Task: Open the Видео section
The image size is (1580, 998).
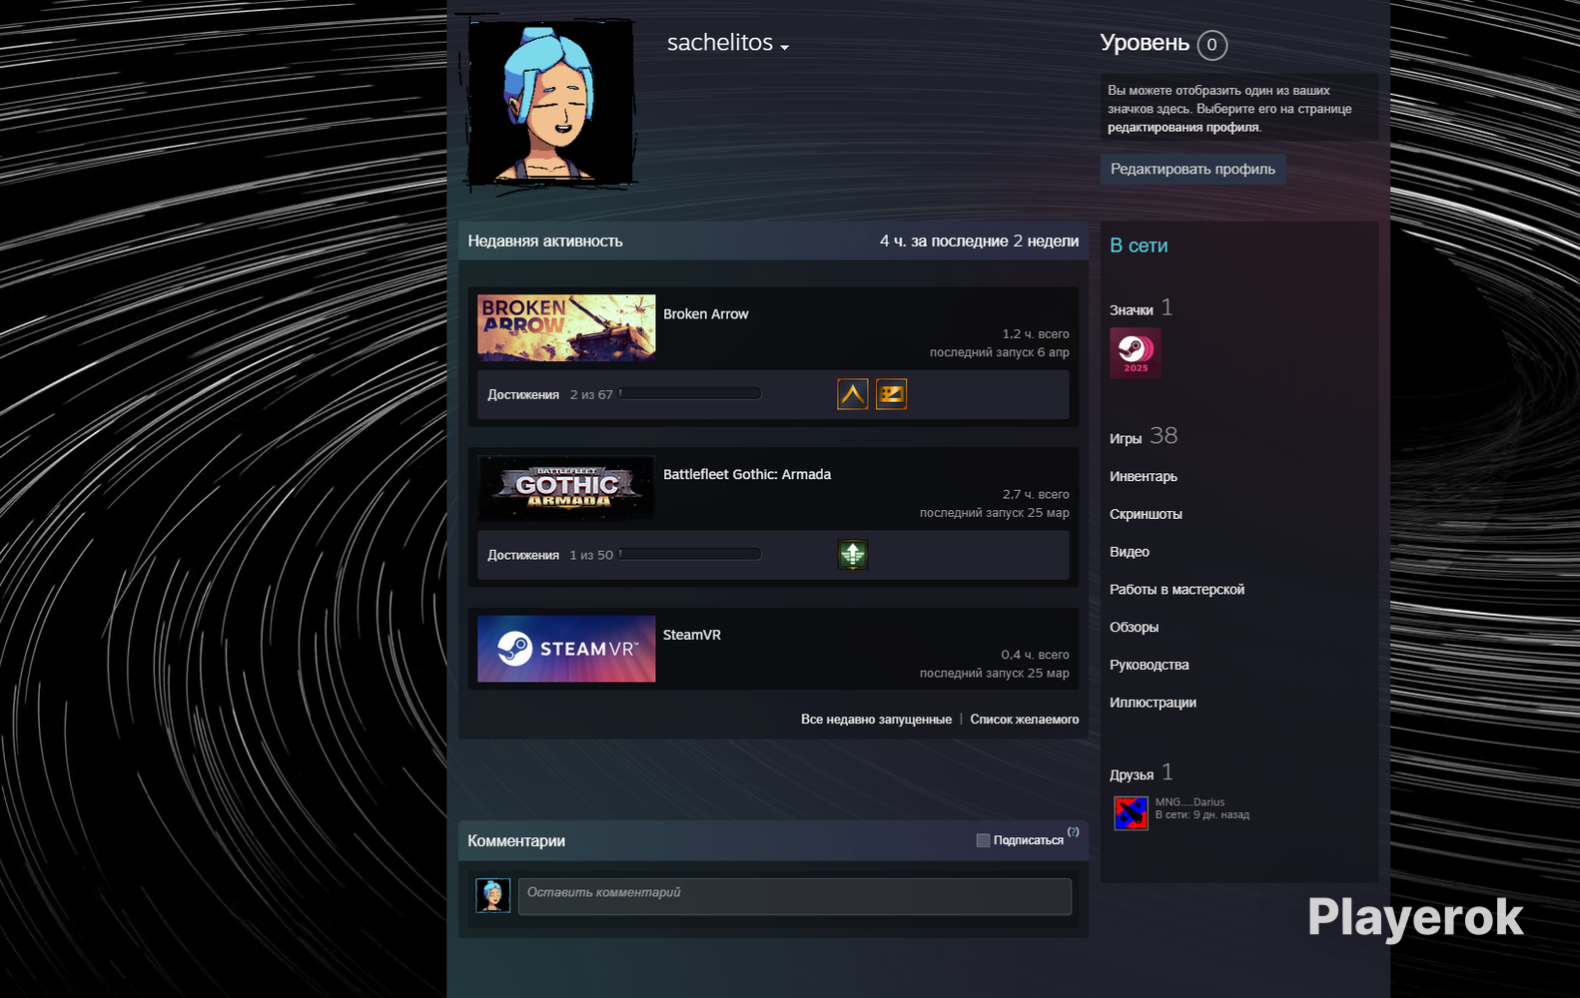Action: pyautogui.click(x=1130, y=552)
